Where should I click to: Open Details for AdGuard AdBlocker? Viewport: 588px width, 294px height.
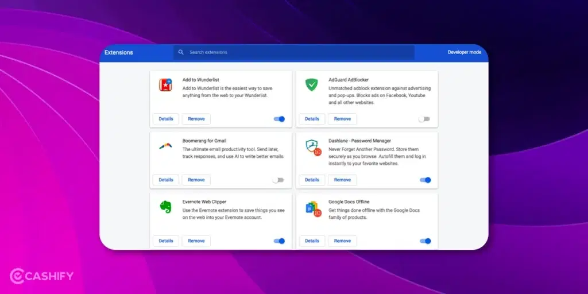pos(312,119)
